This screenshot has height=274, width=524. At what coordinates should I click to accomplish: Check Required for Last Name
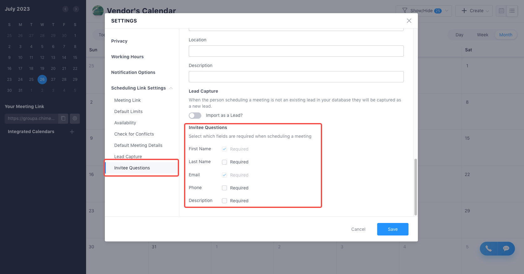pyautogui.click(x=224, y=162)
